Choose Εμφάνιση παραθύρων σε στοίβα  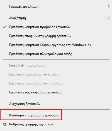click(56, 74)
